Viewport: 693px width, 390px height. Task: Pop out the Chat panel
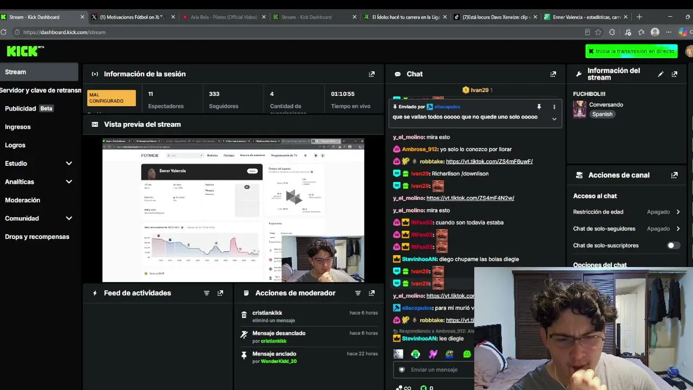(553, 74)
